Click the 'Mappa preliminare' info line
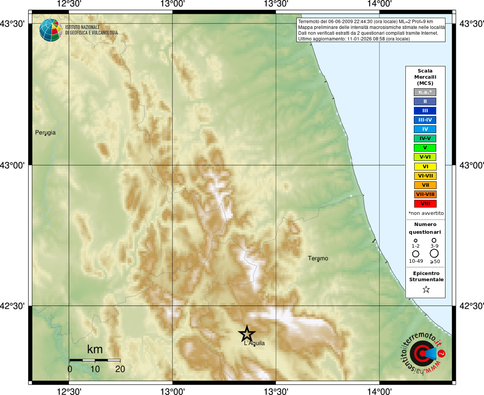Viewport: 484px width, 395px height. [371, 27]
